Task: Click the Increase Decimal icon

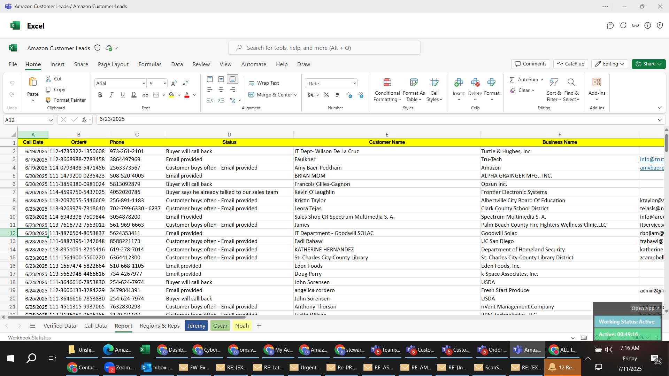Action: click(349, 95)
